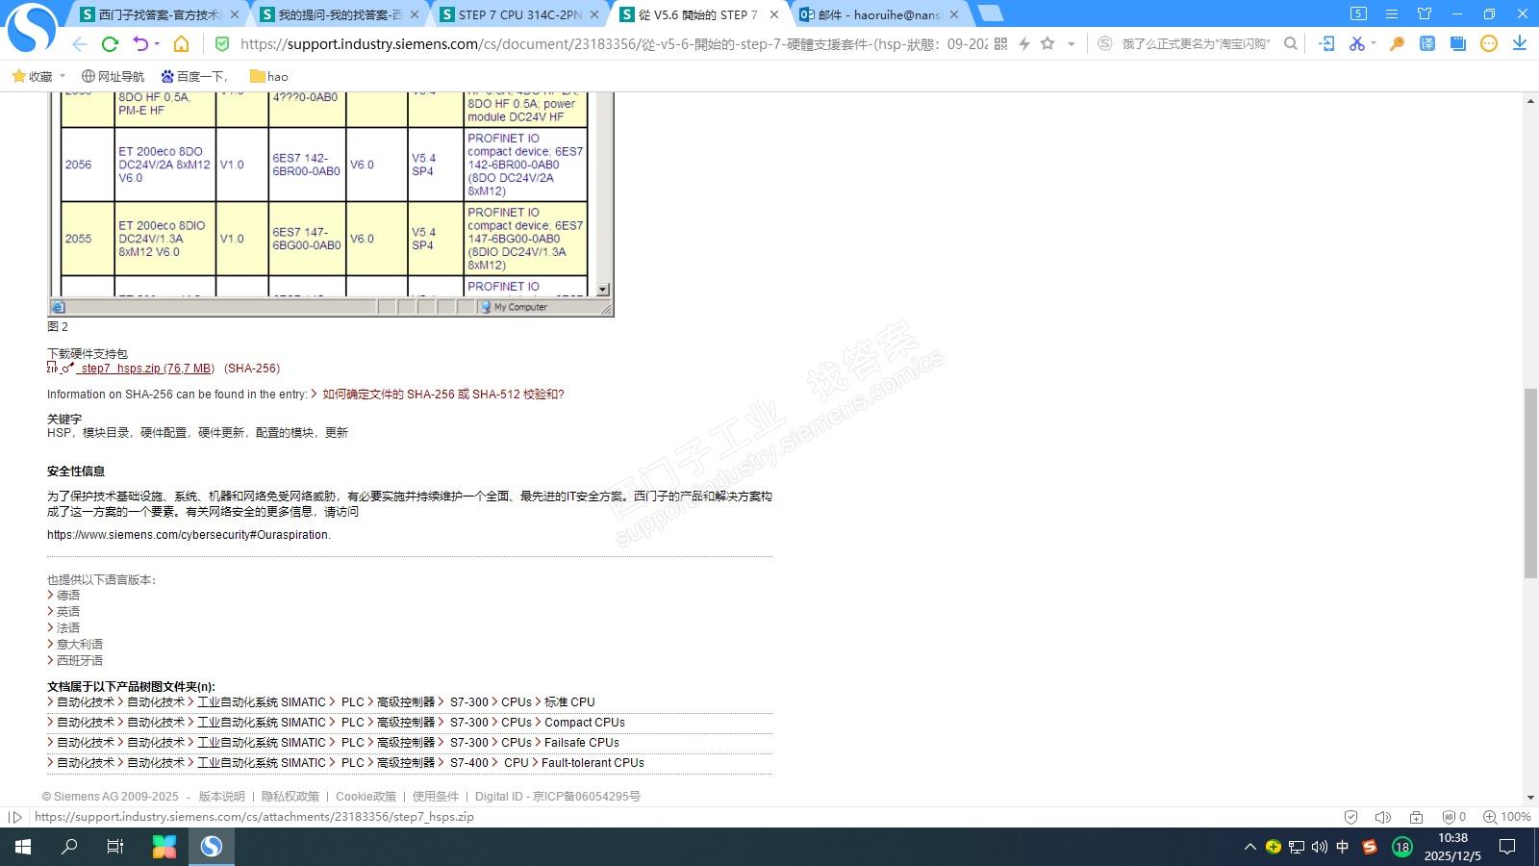Screen dimensions: 1539x866
Task: Open the scissors screenshot tool
Action: click(1356, 43)
